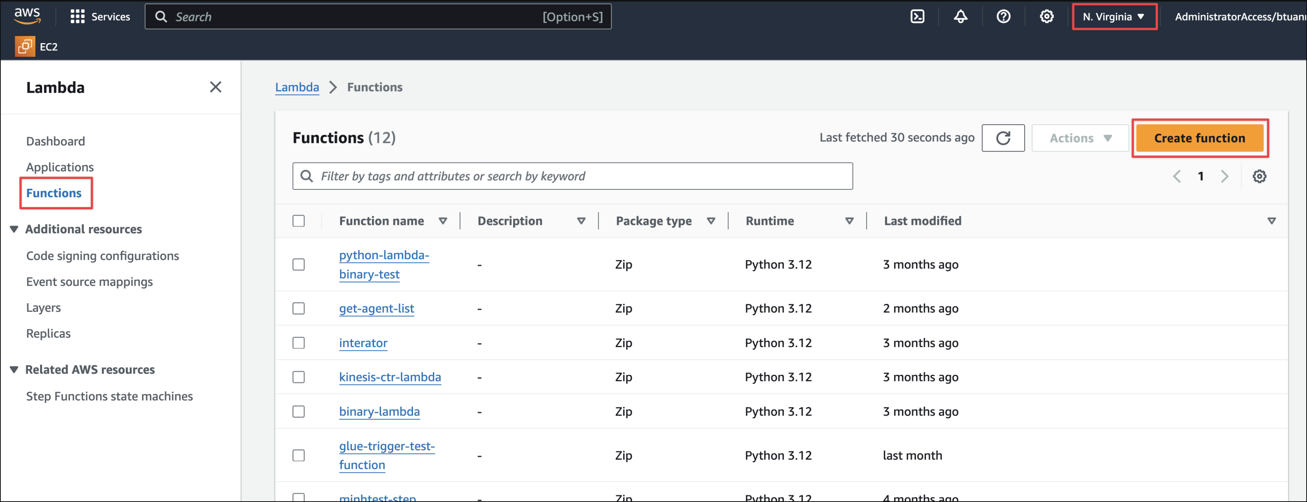Click the help question mark icon
This screenshot has height=502, width=1307.
click(1003, 17)
